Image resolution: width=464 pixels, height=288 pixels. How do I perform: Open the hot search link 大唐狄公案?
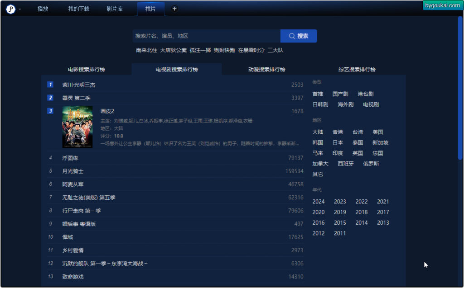(x=173, y=50)
